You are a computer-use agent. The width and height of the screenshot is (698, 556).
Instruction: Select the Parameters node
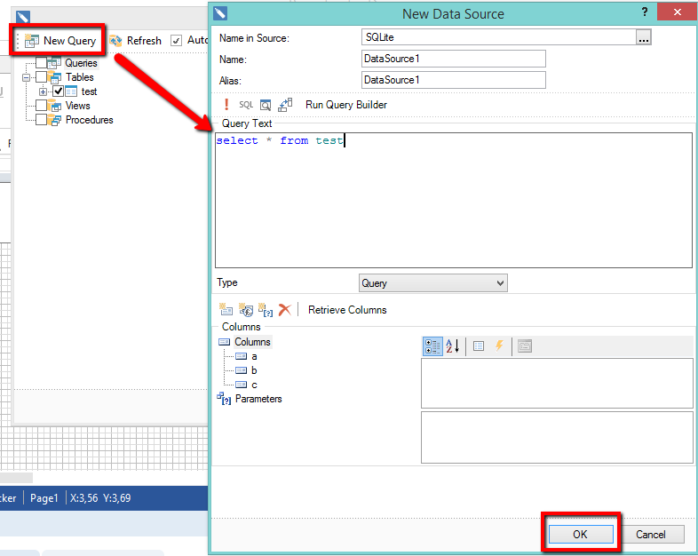(258, 399)
